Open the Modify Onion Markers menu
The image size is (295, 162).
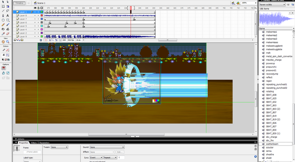(x=60, y=40)
